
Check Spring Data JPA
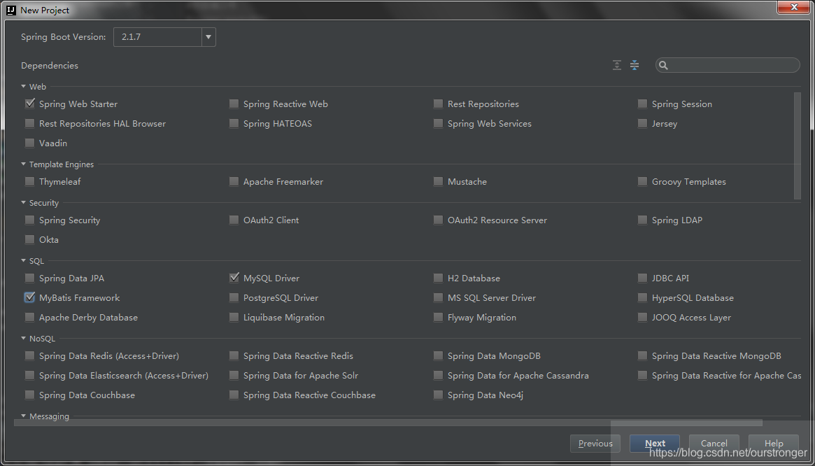tap(29, 278)
